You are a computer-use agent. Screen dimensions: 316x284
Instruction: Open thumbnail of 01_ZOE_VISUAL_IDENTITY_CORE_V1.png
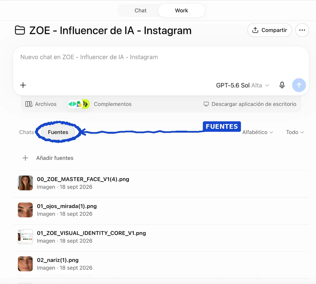[25, 237]
